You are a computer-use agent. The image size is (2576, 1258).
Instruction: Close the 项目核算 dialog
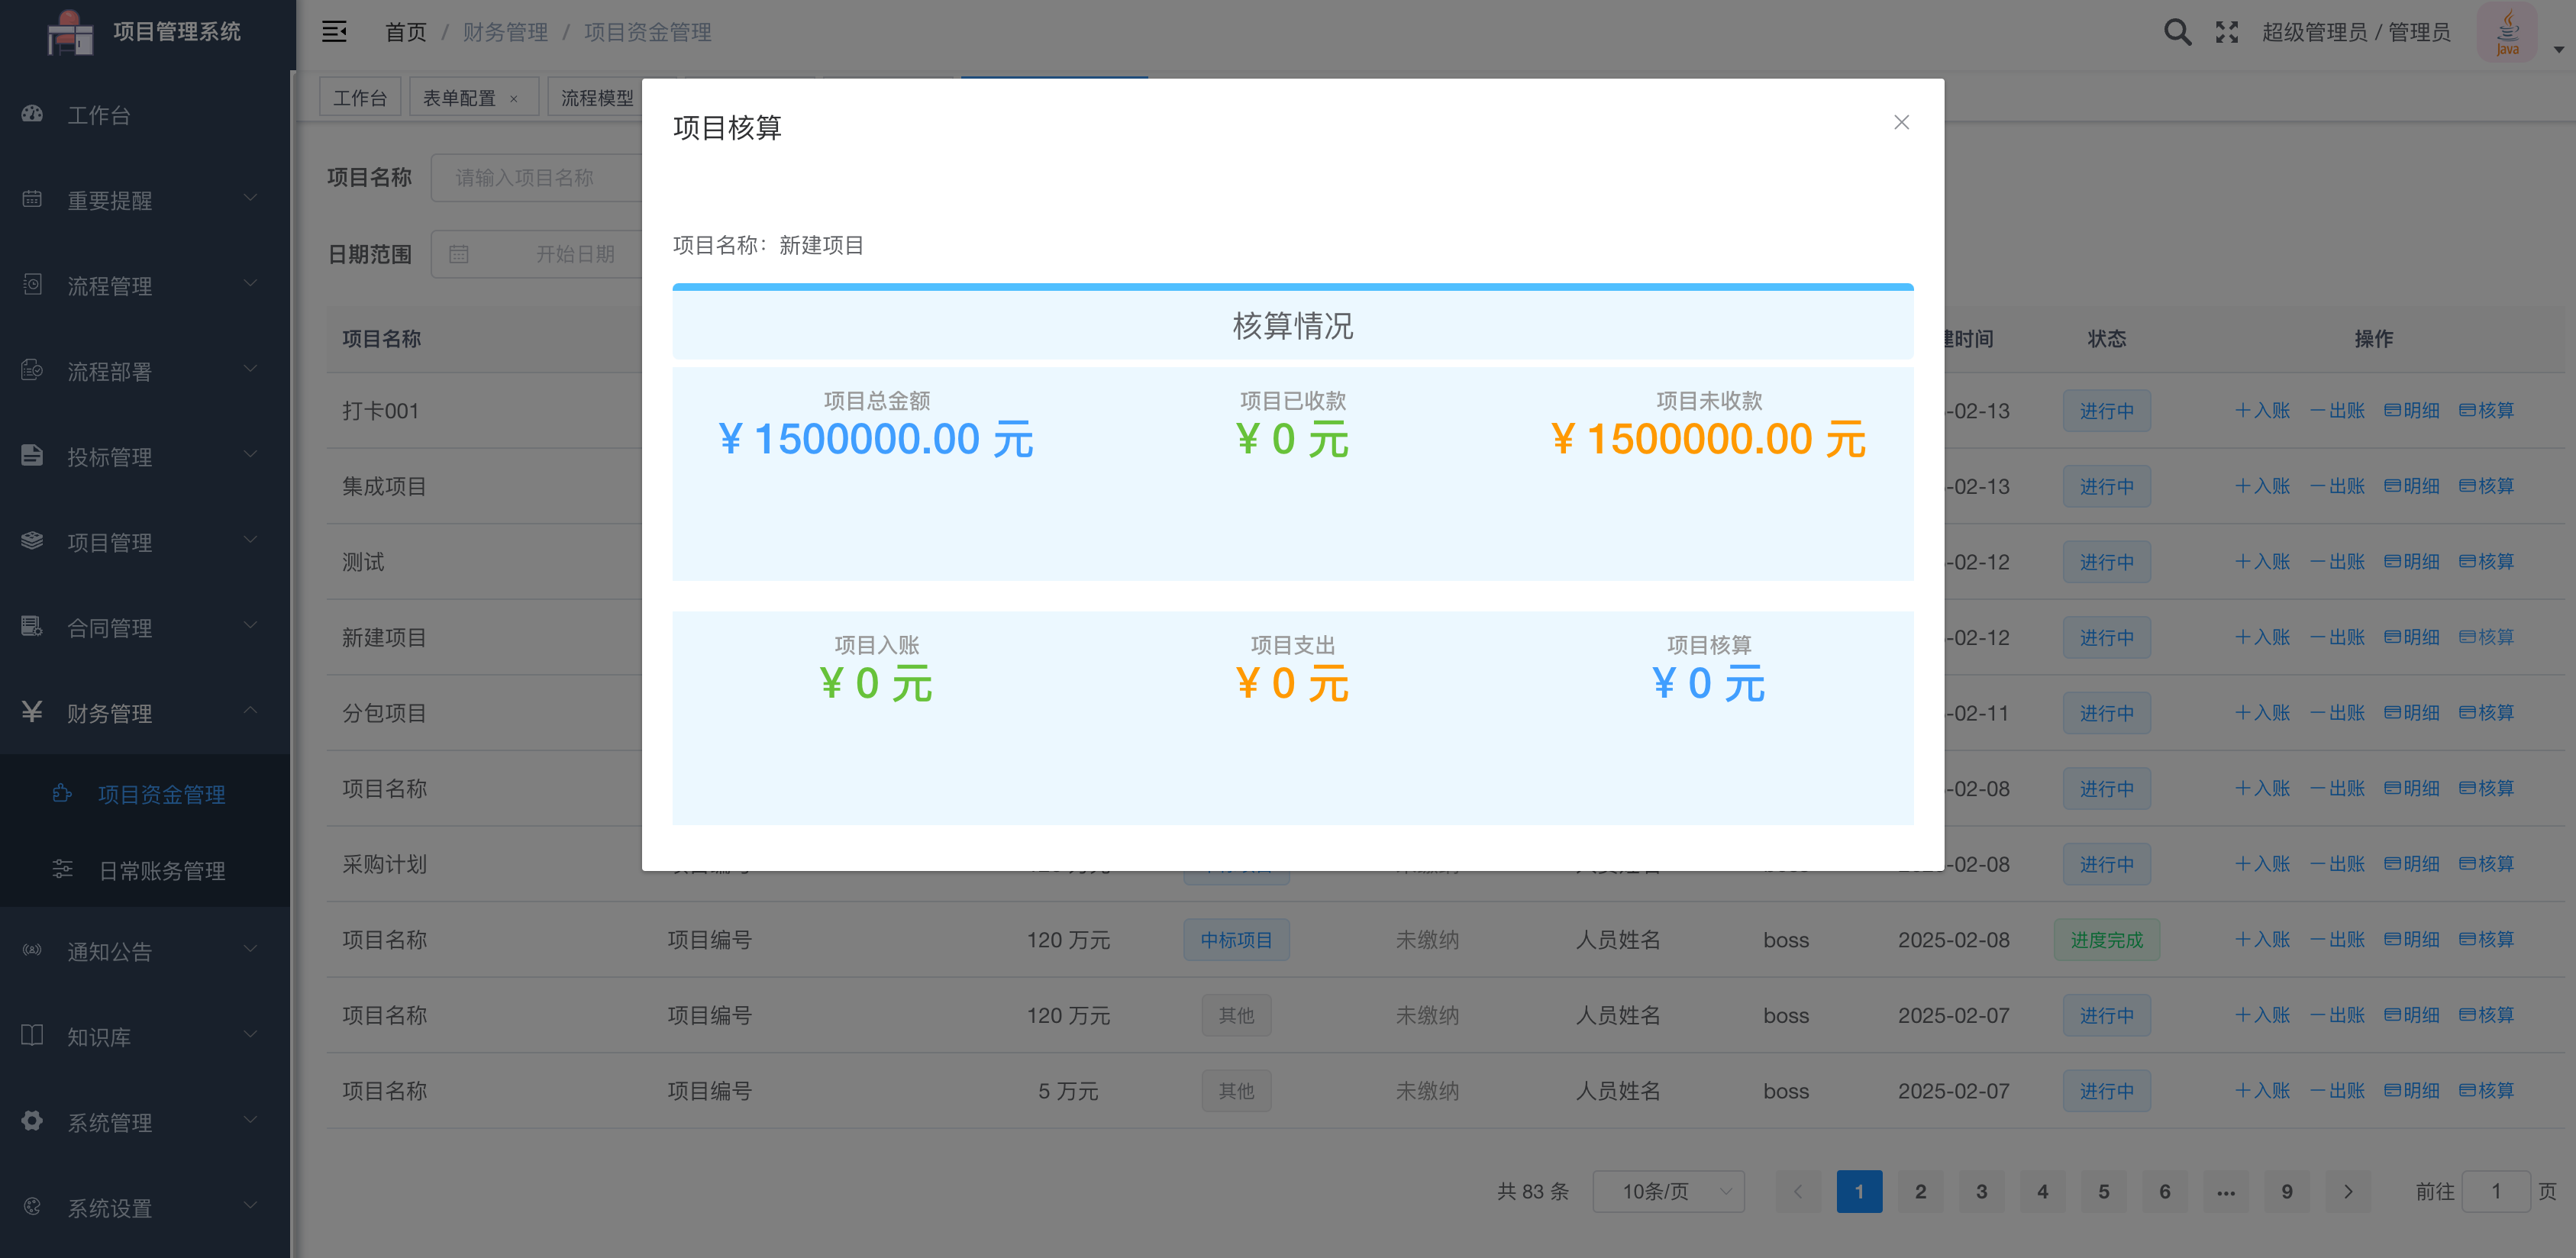[1901, 122]
